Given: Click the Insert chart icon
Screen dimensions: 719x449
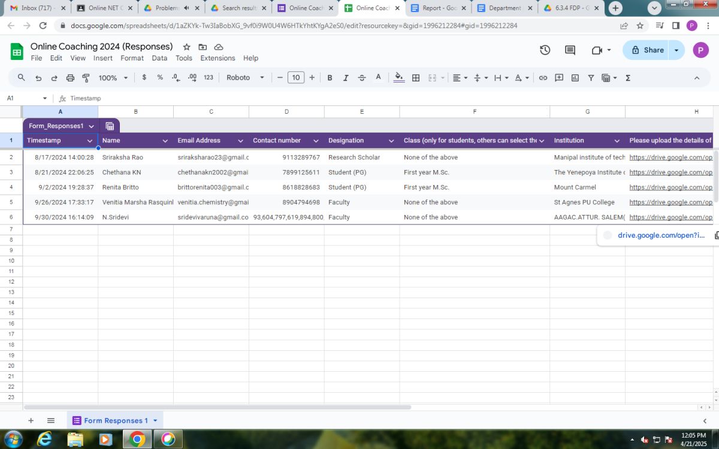Looking at the screenshot, I should point(575,78).
